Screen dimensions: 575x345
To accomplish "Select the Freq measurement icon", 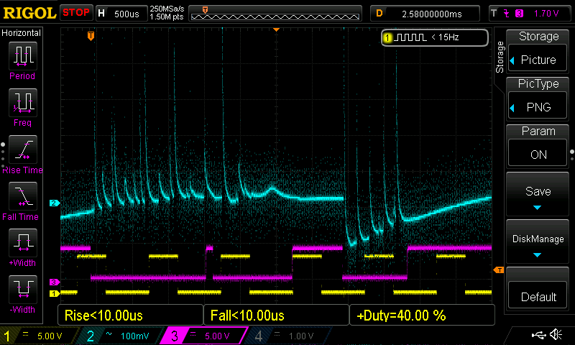I will point(22,105).
